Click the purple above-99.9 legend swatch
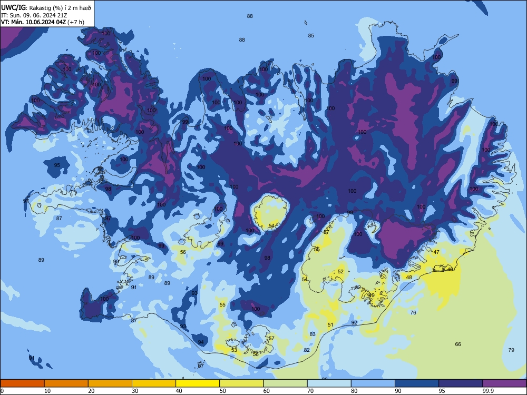The width and height of the screenshot is (527, 395). pyautogui.click(x=504, y=383)
